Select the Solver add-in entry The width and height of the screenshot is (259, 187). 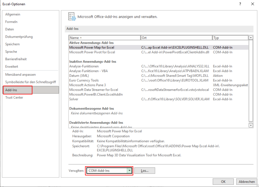(x=74, y=99)
